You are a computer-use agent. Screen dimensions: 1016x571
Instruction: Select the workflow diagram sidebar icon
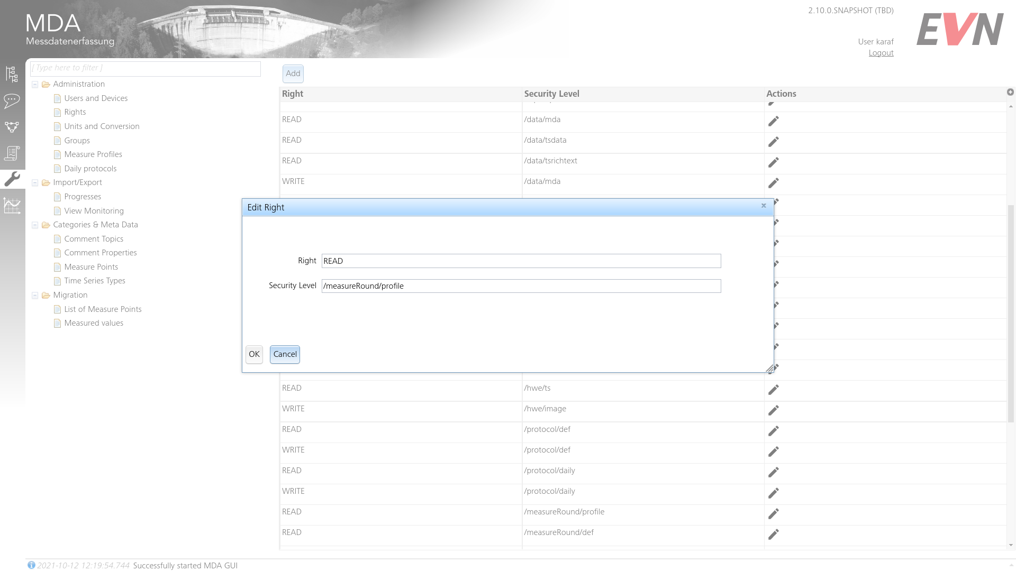click(x=12, y=127)
